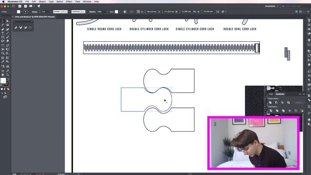311x175 pixels.
Task: Select the Rotate tool
Action: click(2, 46)
